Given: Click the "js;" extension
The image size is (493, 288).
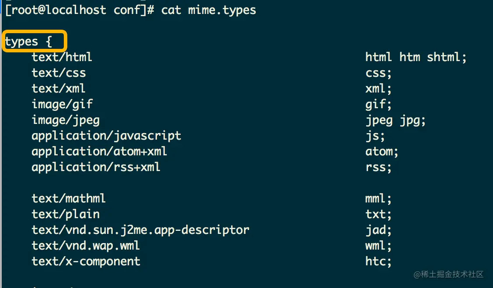Looking at the screenshot, I should pos(375,136).
